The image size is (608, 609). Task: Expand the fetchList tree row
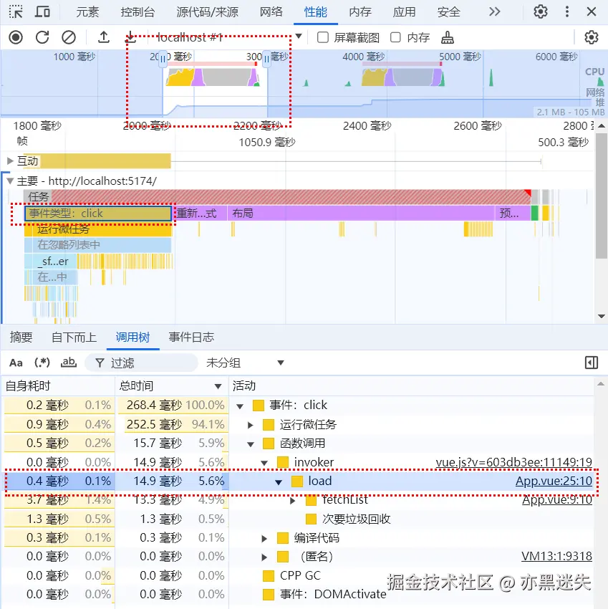(293, 501)
